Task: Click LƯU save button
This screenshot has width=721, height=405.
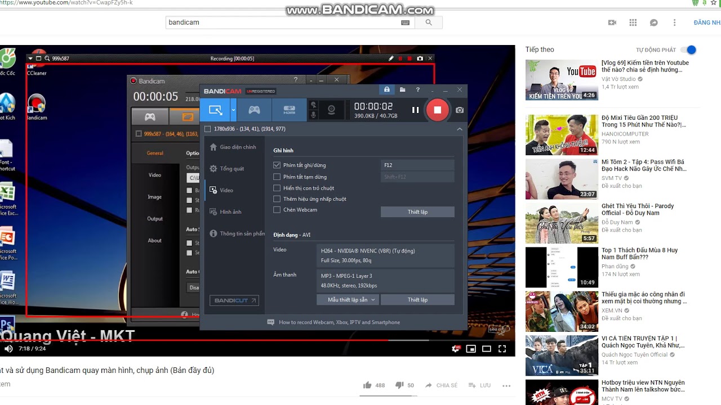Action: 479,385
